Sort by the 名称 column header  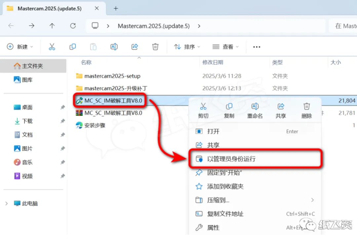tap(86, 62)
